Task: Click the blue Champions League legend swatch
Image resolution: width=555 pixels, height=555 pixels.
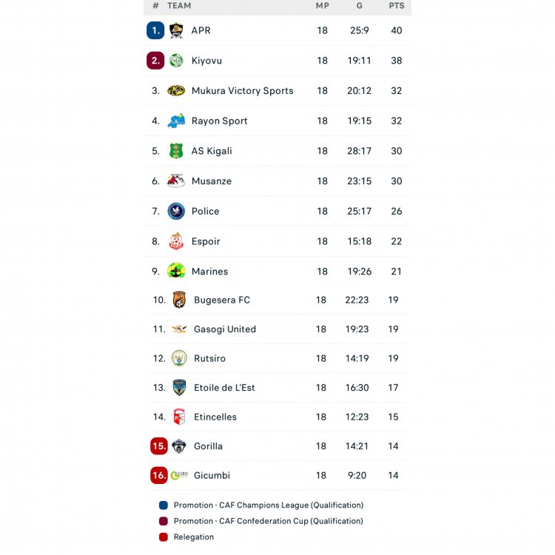Action: [x=164, y=505]
